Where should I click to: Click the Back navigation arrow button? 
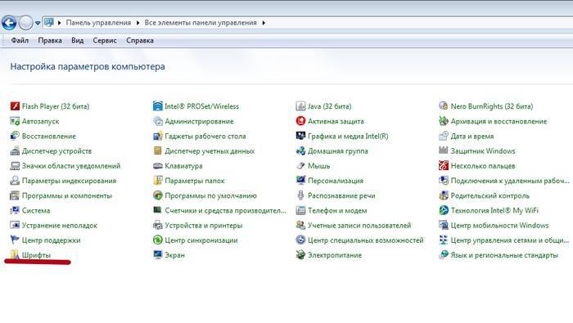pyautogui.click(x=9, y=23)
